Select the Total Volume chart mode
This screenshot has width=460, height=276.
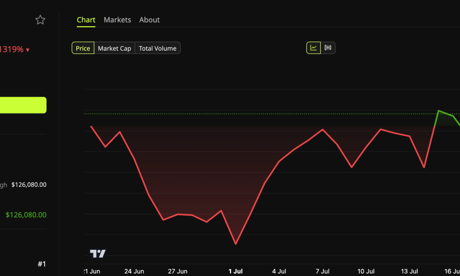pyautogui.click(x=157, y=48)
